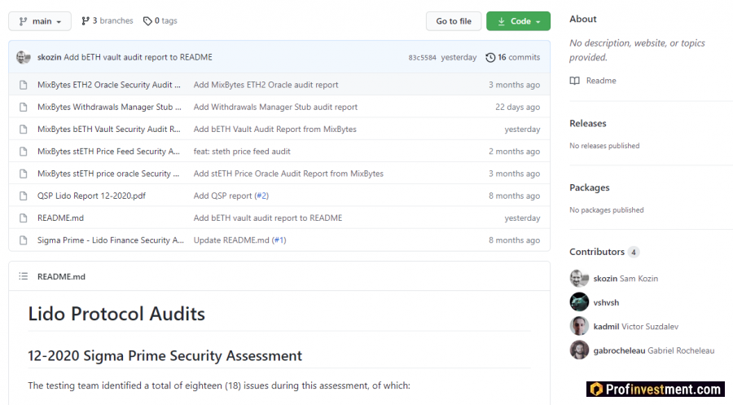Click file icon for QSP Lido Report PDF
Viewport: 733px width, 405px height.
[24, 196]
